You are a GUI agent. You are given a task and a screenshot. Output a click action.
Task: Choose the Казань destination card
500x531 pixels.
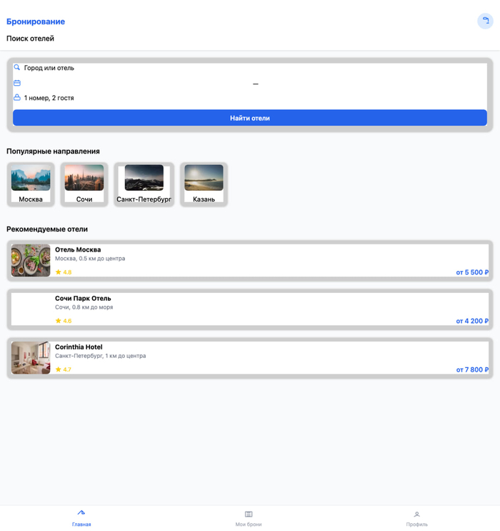[x=204, y=184]
